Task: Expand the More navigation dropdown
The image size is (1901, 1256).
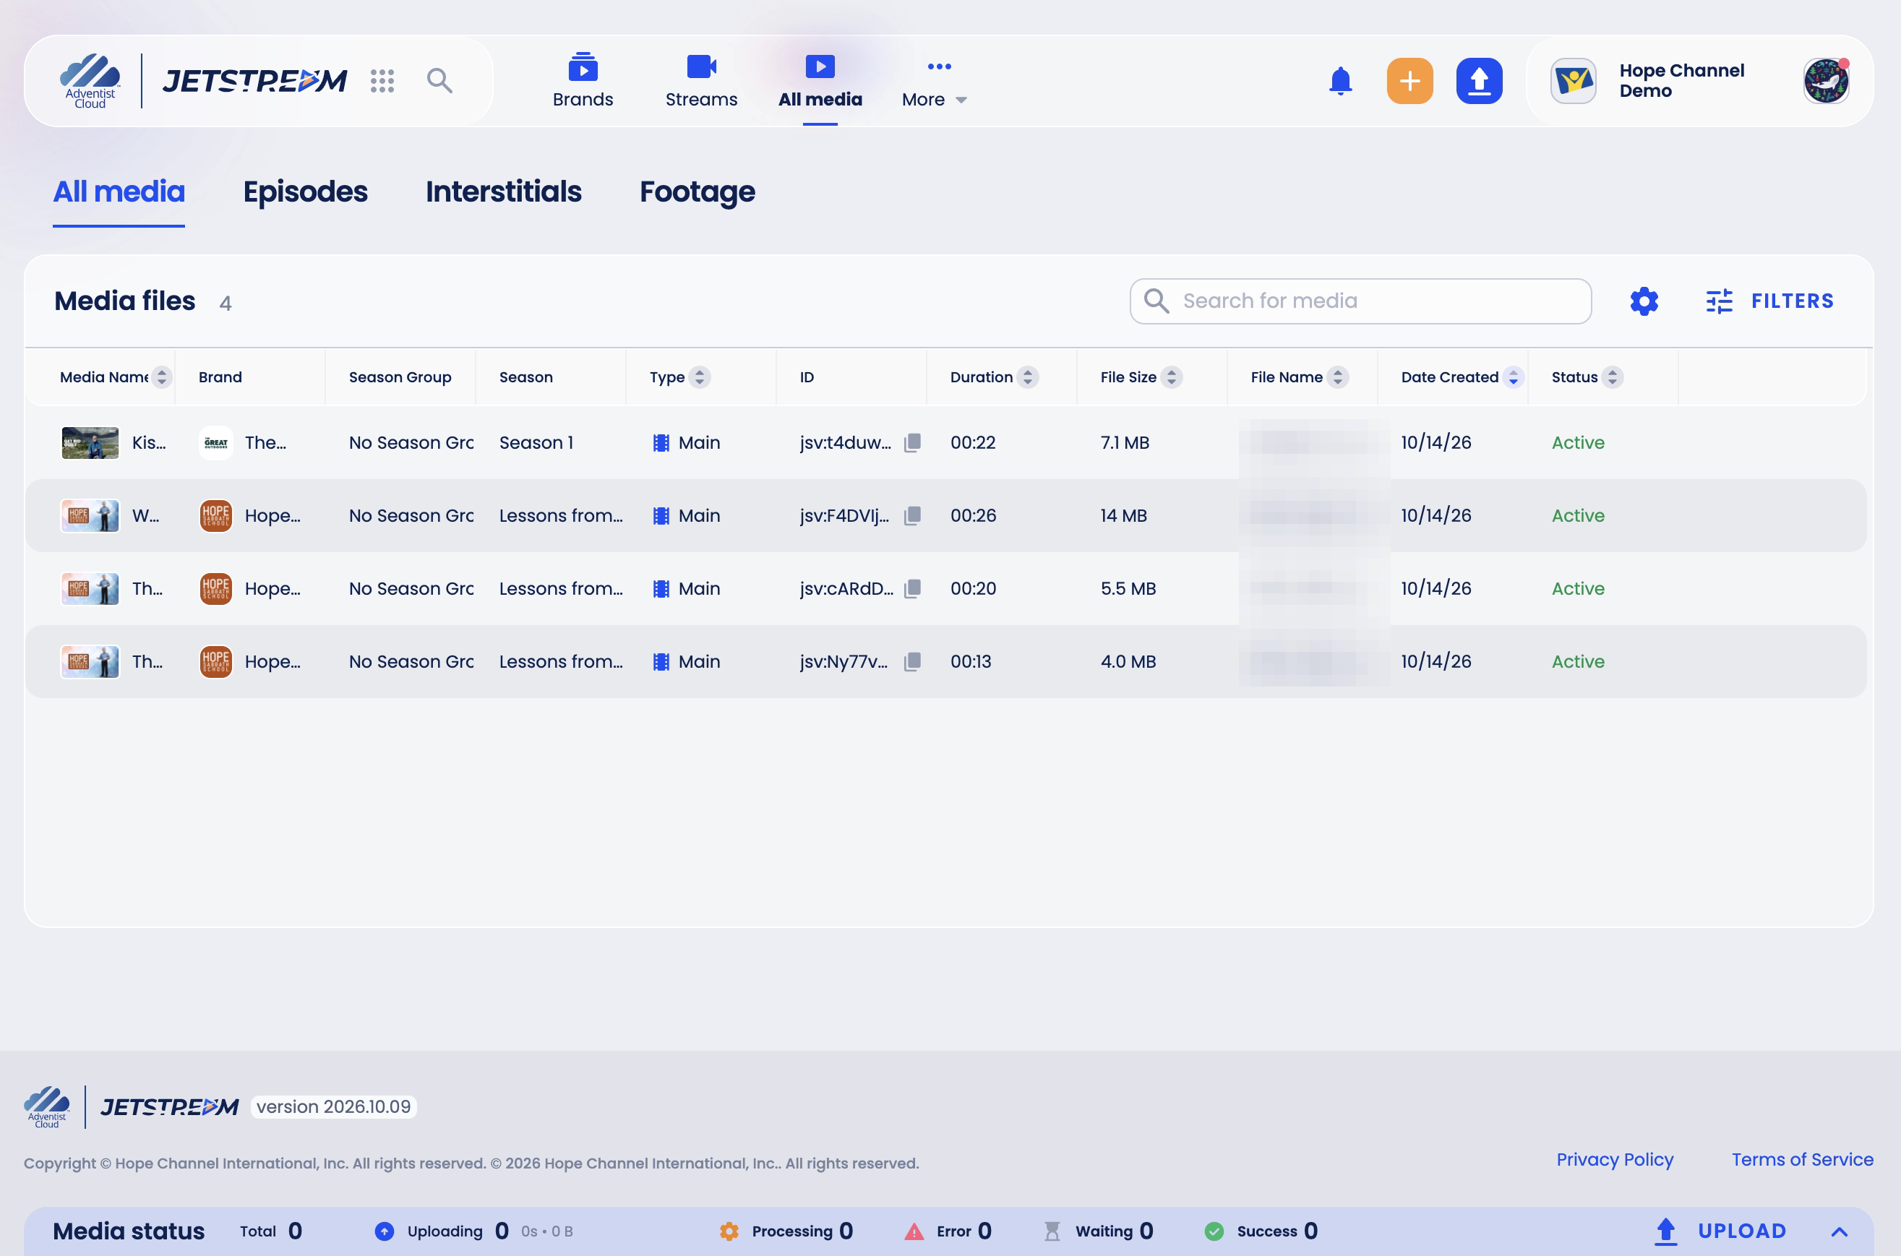Action: (x=934, y=81)
